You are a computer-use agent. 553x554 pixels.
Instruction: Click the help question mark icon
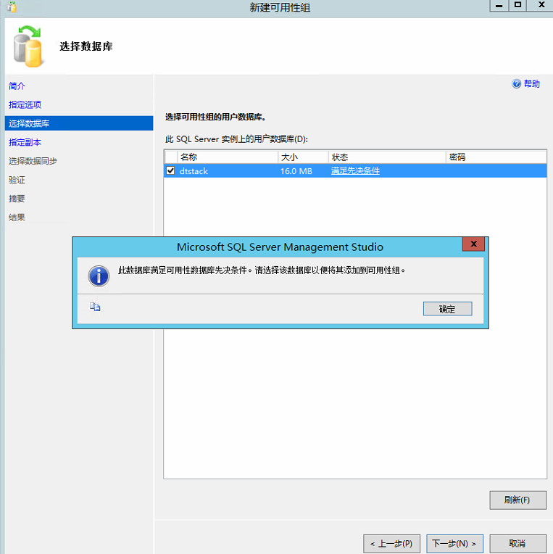point(516,83)
